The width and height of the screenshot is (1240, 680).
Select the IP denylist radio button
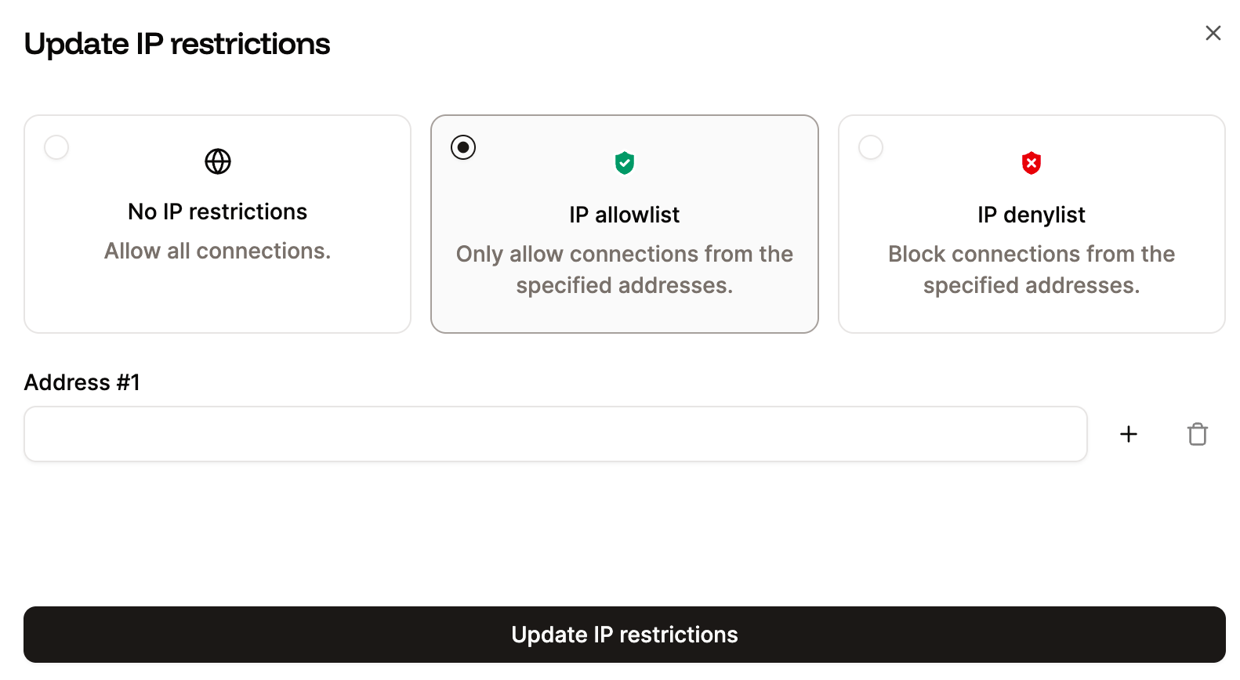[x=871, y=146]
